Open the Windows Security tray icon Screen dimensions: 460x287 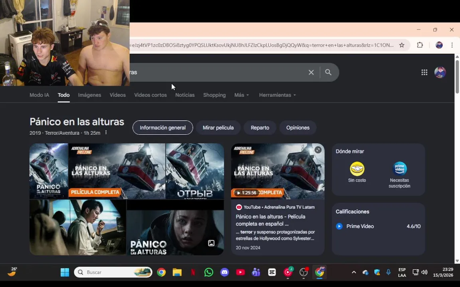[377, 272]
